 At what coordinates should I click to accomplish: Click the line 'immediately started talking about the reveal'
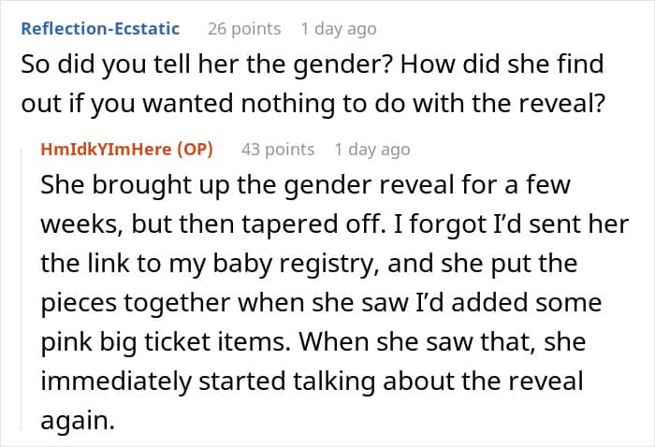[312, 381]
